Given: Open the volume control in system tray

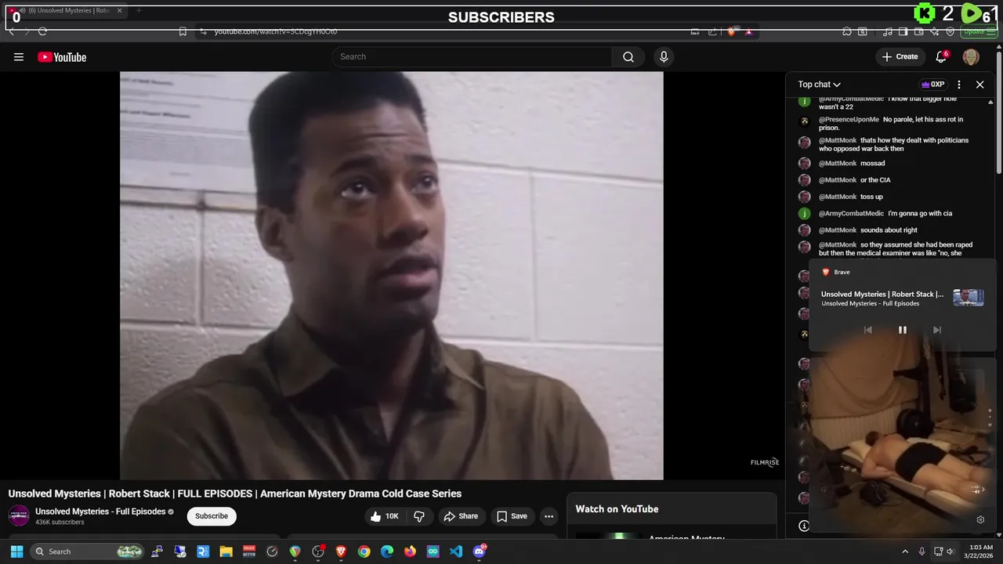Looking at the screenshot, I should (950, 551).
